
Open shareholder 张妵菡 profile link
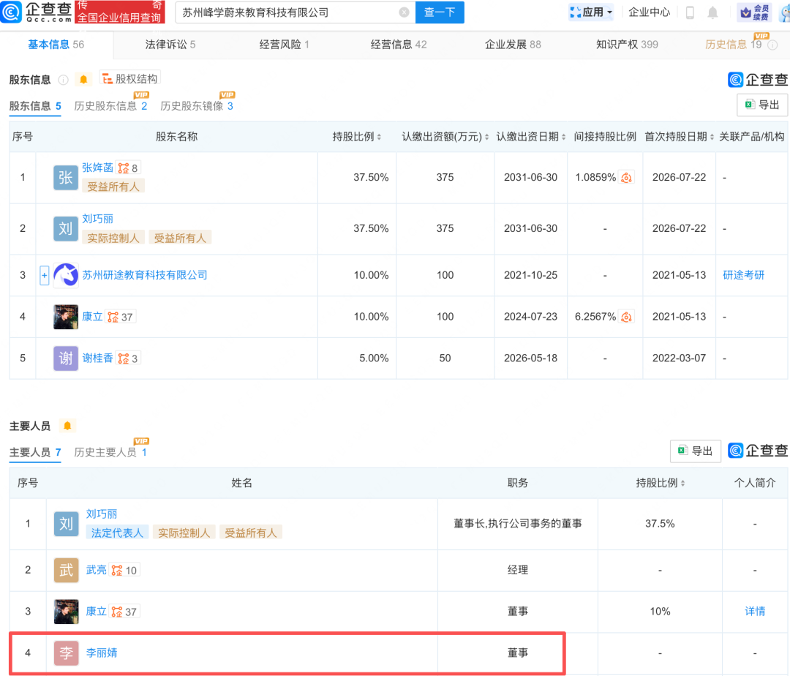tap(98, 168)
